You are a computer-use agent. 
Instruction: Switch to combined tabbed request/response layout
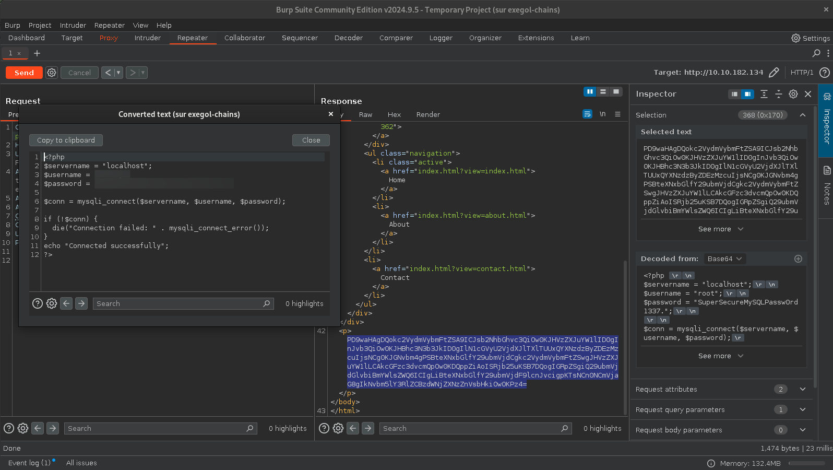[x=616, y=92]
